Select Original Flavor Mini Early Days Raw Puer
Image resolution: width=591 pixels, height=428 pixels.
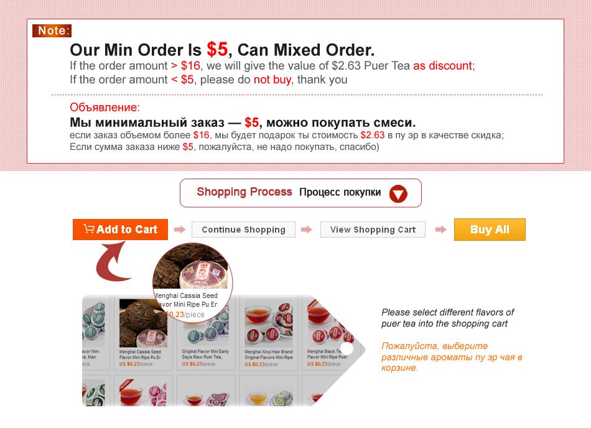(x=206, y=339)
